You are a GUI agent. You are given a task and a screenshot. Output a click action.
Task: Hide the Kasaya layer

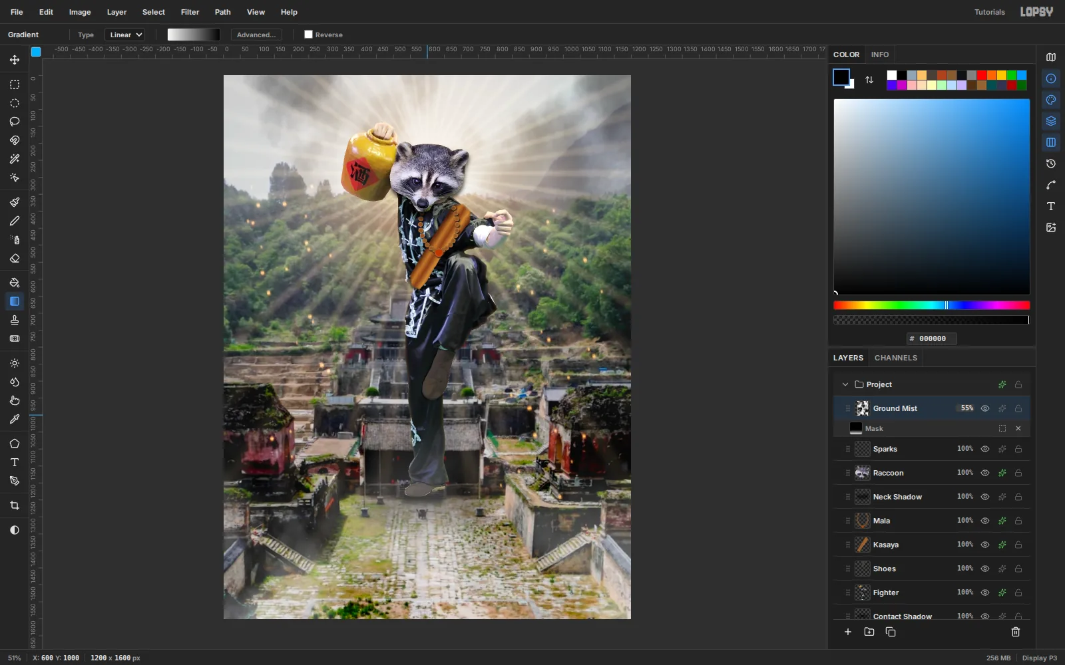pos(985,545)
